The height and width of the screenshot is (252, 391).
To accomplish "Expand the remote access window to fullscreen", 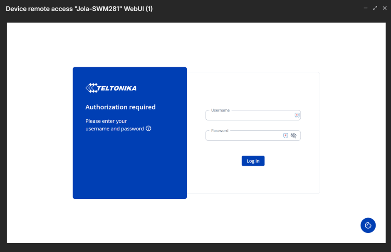I will (x=375, y=8).
